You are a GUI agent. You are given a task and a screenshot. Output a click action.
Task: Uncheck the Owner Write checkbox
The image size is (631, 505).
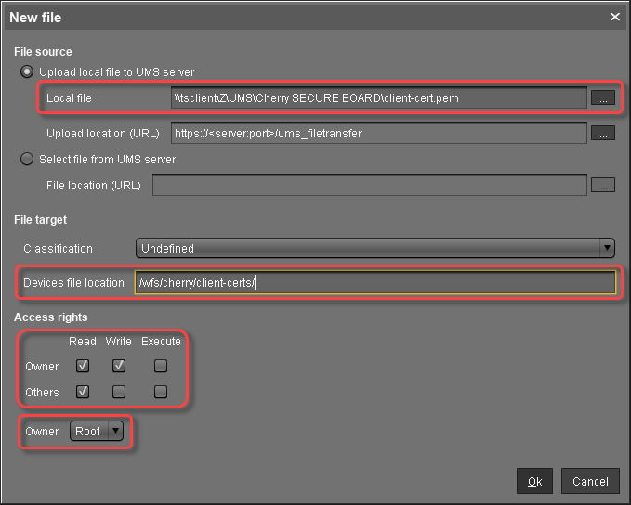pyautogui.click(x=118, y=366)
